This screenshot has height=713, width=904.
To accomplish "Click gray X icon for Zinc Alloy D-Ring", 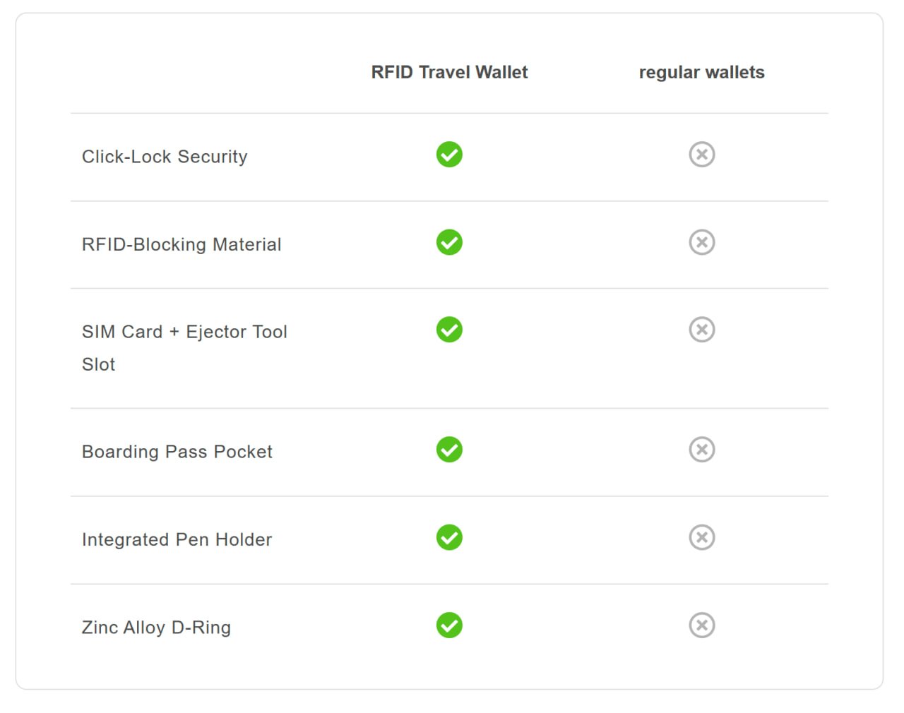I will point(702,625).
